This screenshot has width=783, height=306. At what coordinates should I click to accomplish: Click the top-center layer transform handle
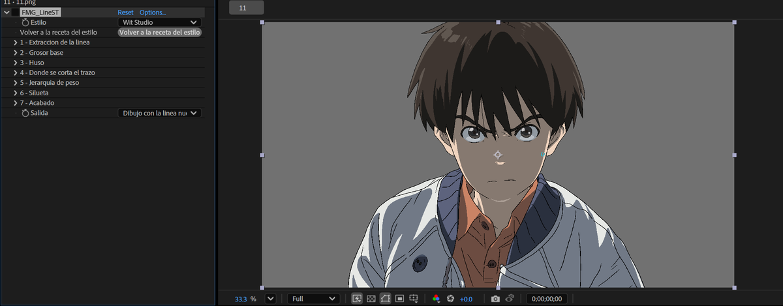click(498, 23)
